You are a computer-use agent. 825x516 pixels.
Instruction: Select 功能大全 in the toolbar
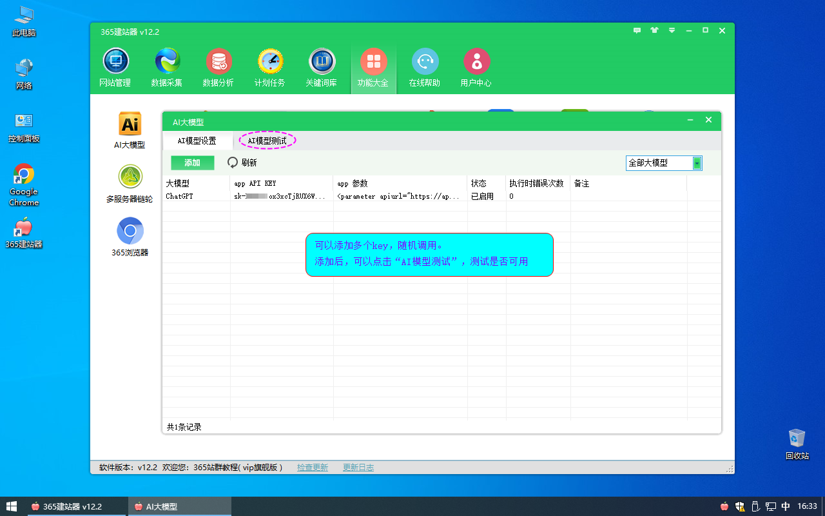373,68
